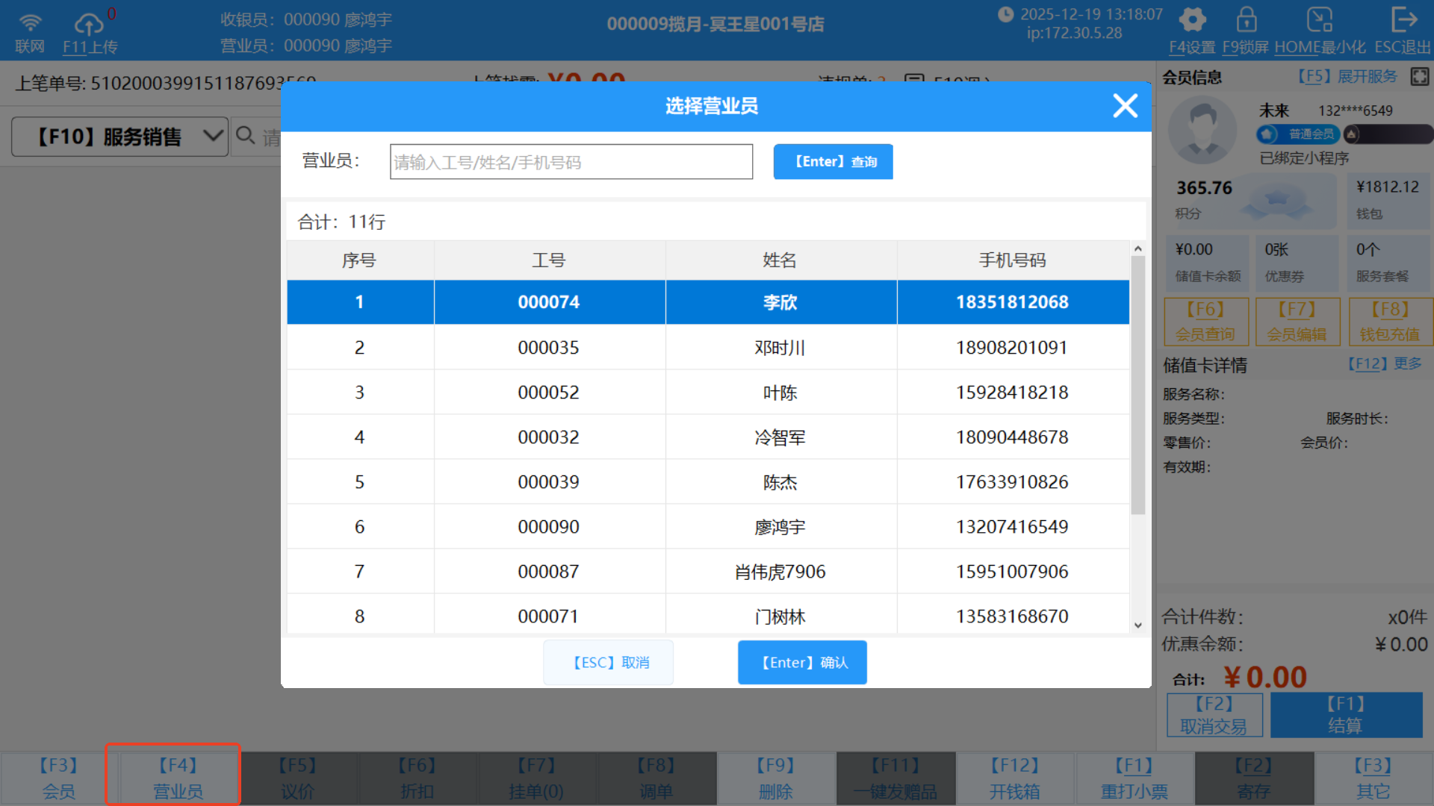Click HOME minimize icon
The height and width of the screenshot is (806, 1434).
[1320, 19]
